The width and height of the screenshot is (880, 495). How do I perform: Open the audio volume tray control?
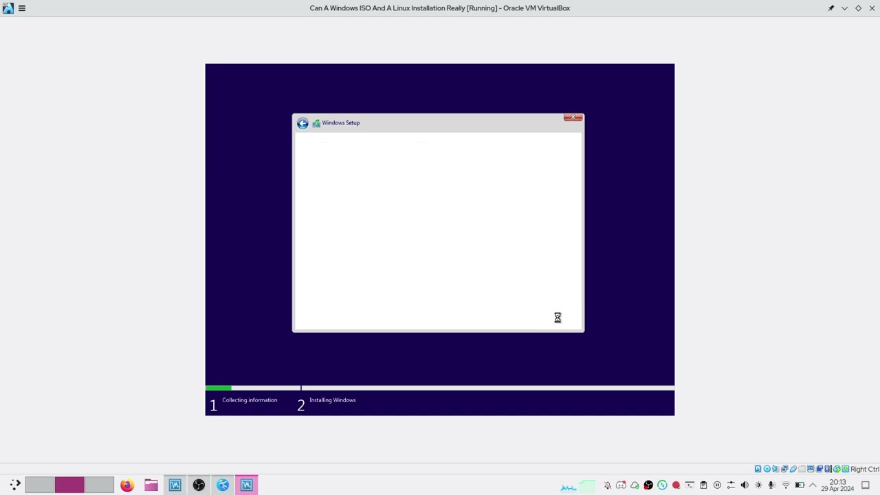(x=745, y=485)
